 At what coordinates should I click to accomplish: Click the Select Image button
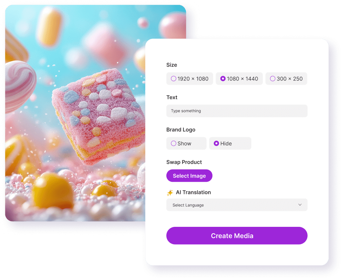[189, 176]
